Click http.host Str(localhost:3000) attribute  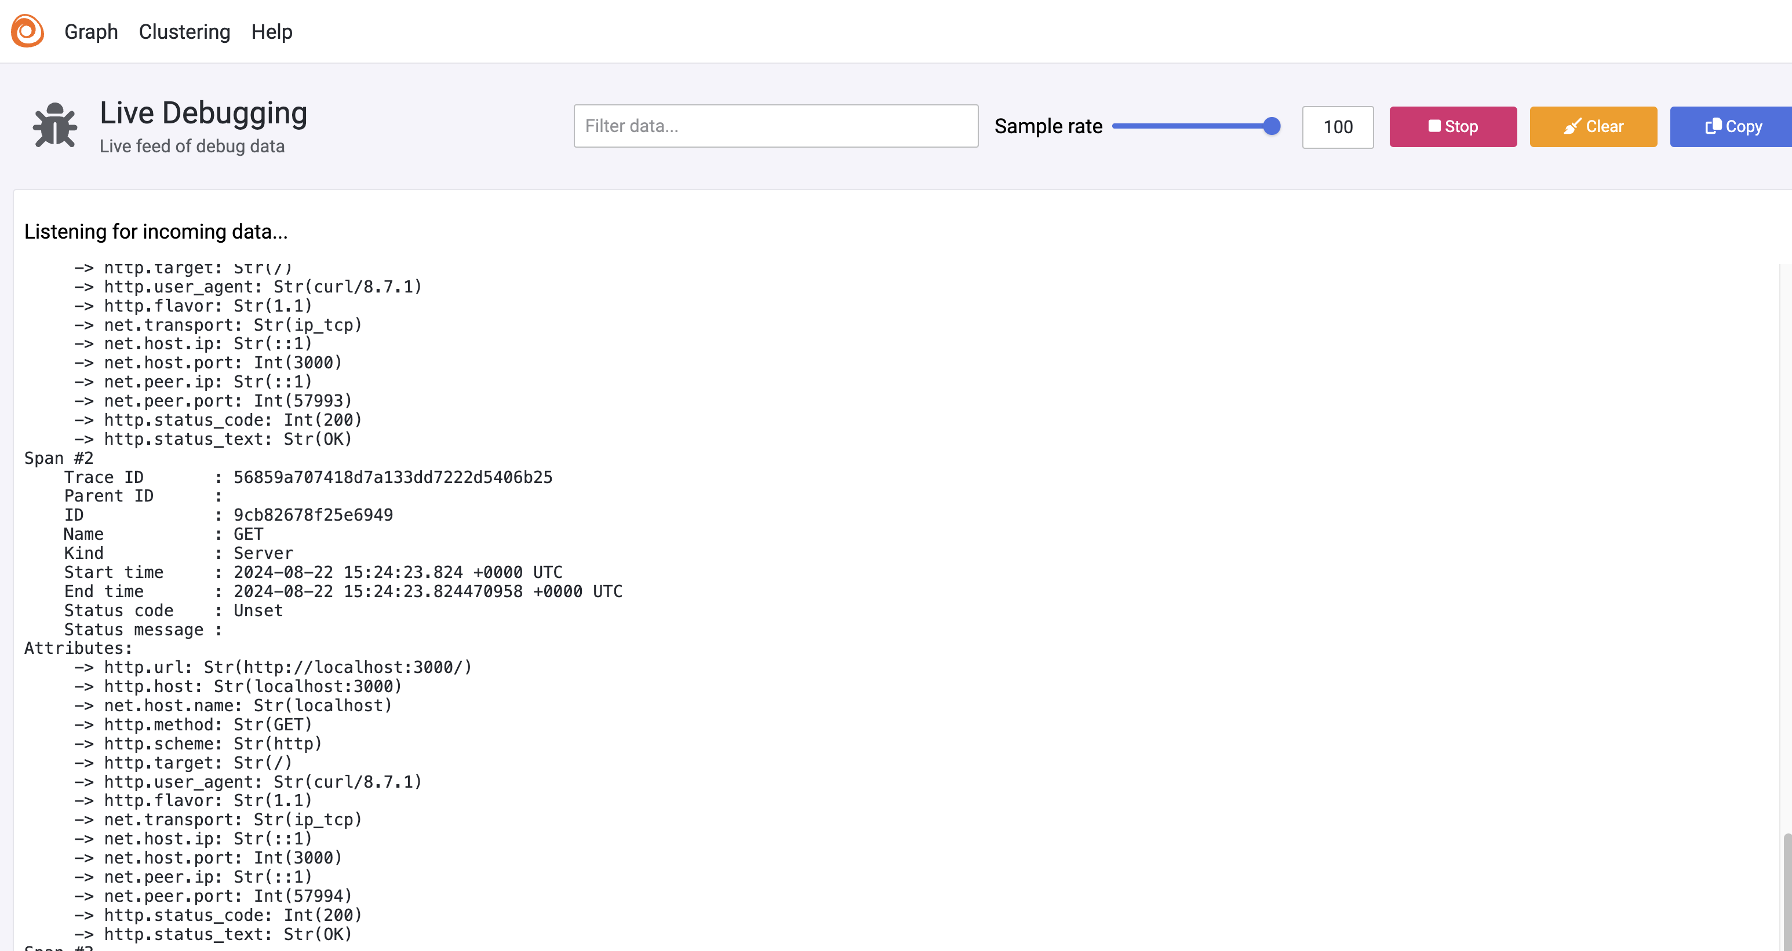(x=239, y=687)
